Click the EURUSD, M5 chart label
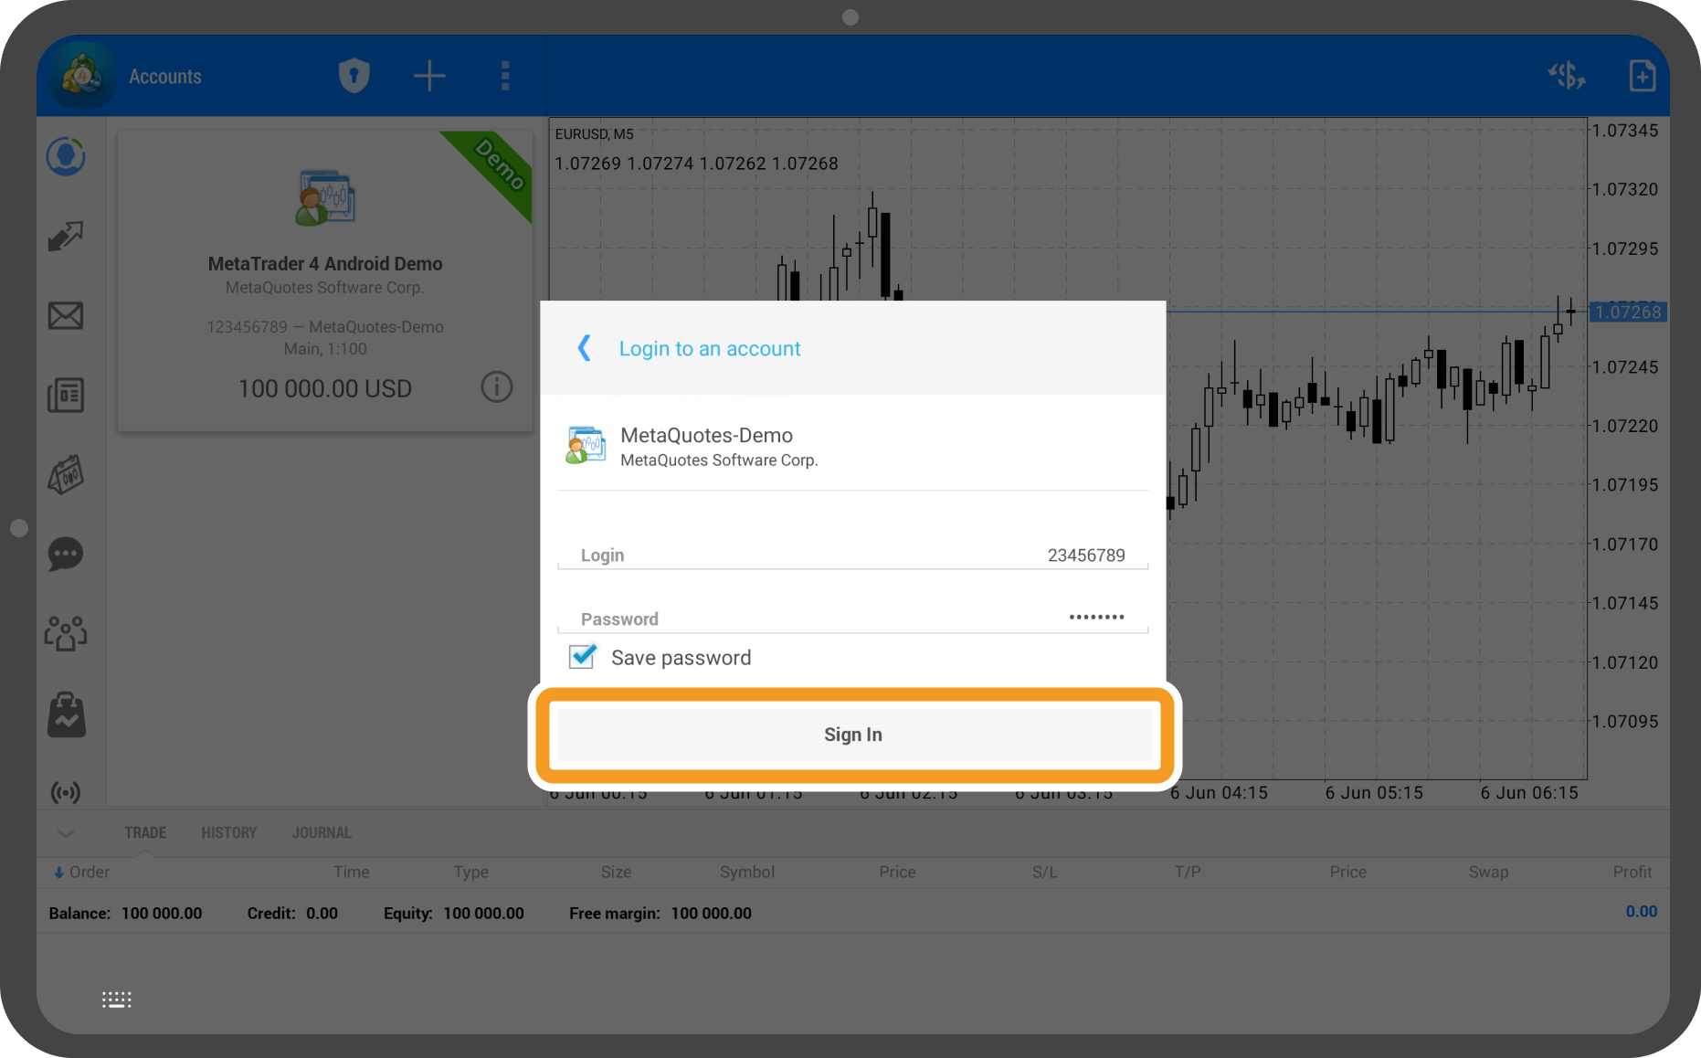This screenshot has height=1058, width=1701. coord(595,133)
